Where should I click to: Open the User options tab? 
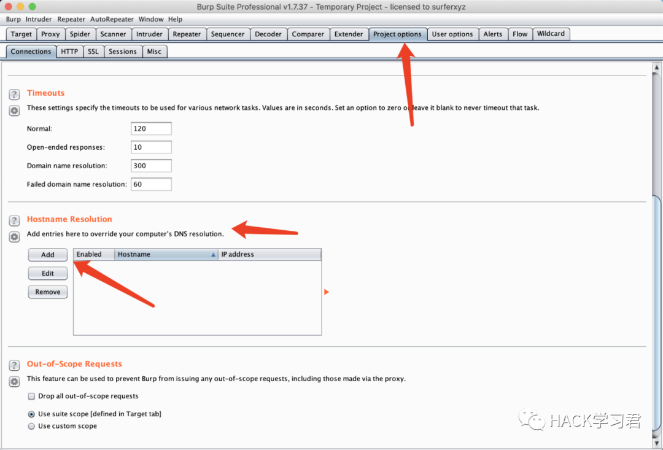tap(452, 34)
